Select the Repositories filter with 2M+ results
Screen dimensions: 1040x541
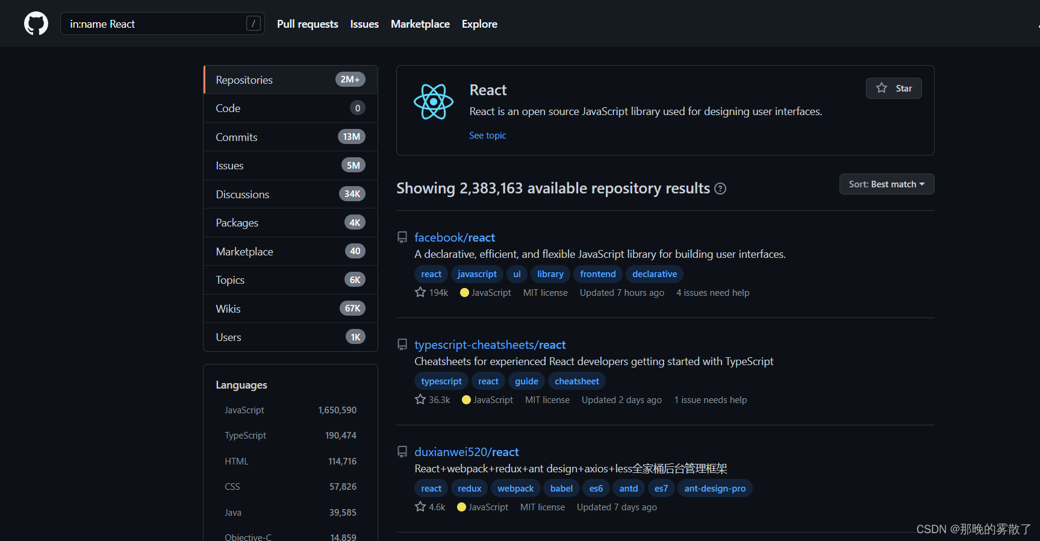291,80
